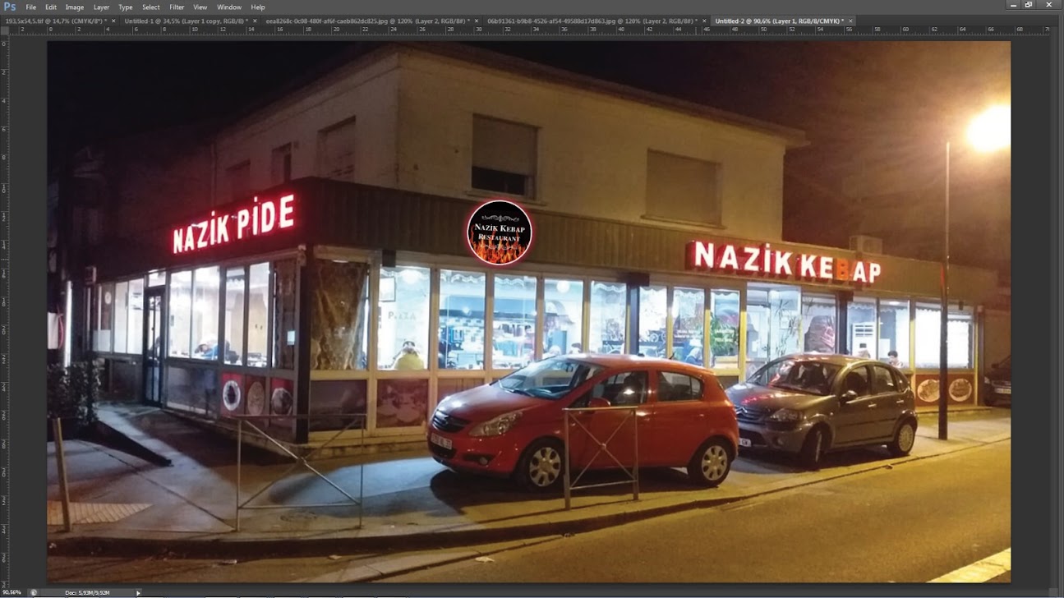Screen dimensions: 1064x598
Task: Close the Photoshop application window
Action: point(1049,5)
